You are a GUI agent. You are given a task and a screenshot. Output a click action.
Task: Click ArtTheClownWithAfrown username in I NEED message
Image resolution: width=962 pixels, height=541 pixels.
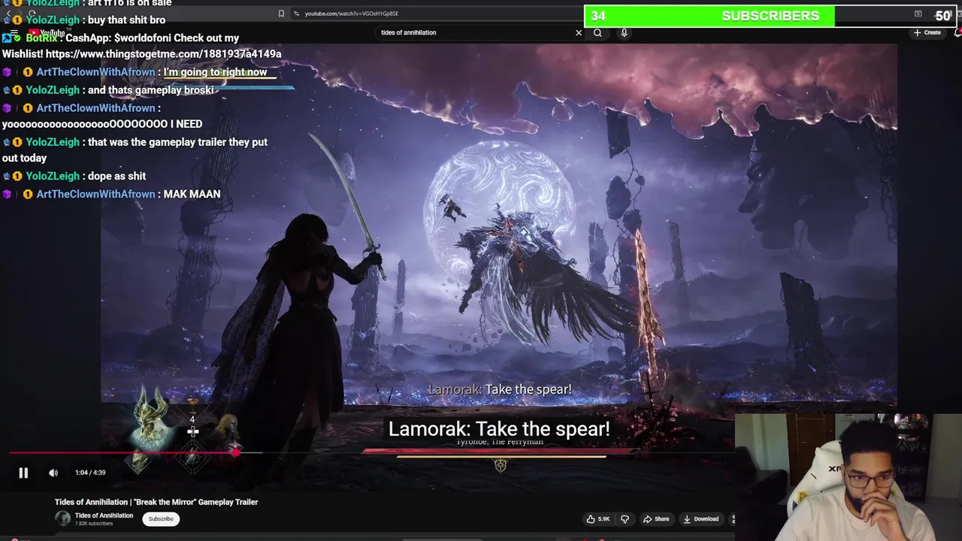(95, 108)
